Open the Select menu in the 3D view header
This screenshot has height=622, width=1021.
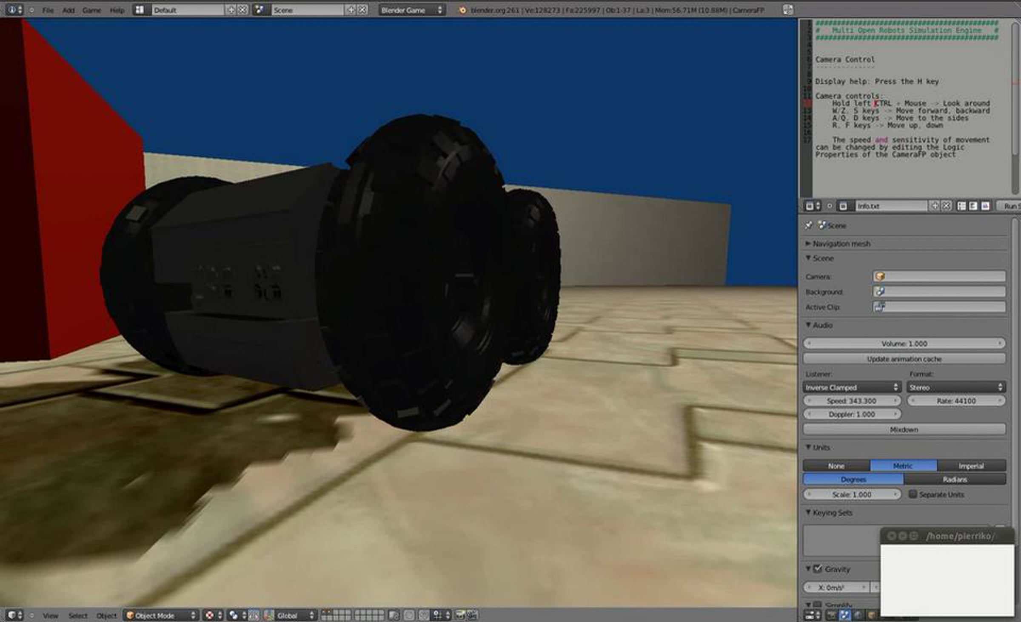[78, 616]
